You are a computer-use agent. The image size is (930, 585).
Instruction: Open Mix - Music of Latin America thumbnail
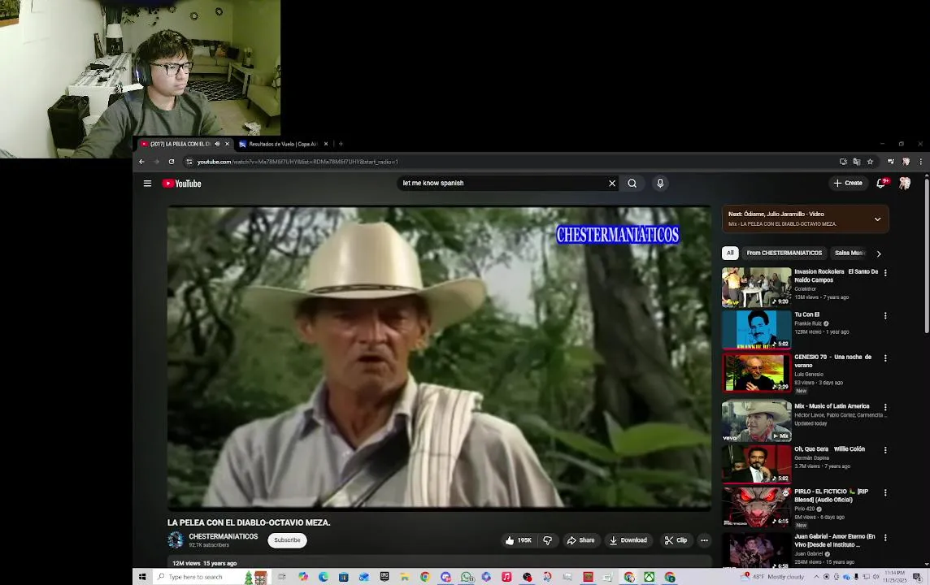(x=756, y=422)
